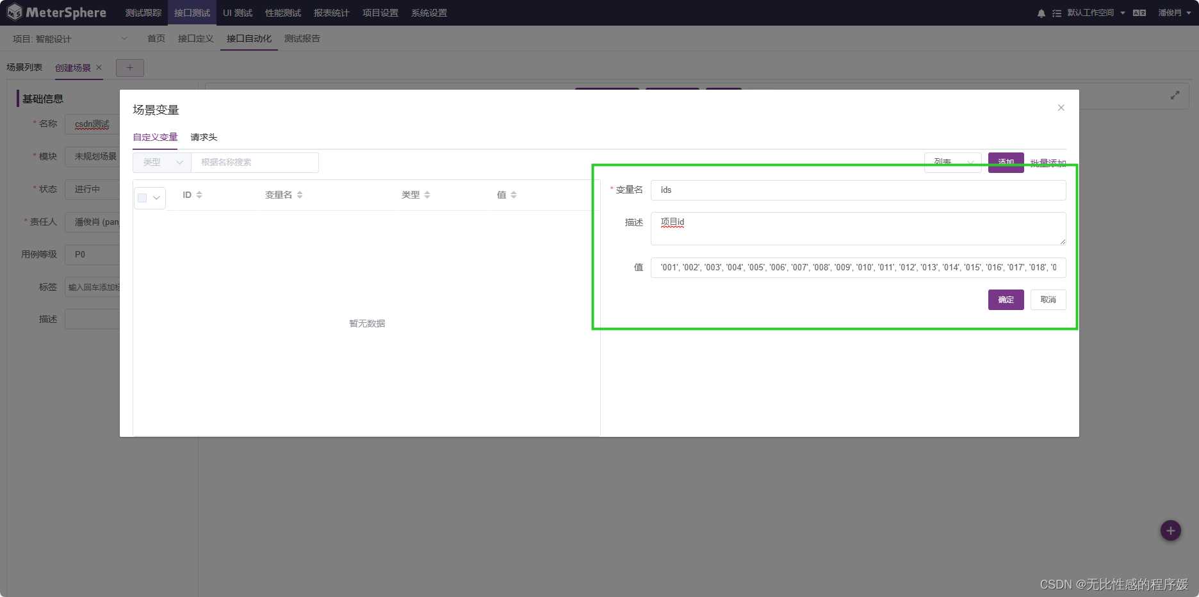The height and width of the screenshot is (597, 1199).
Task: Click the purple 添加 button
Action: pyautogui.click(x=1006, y=162)
